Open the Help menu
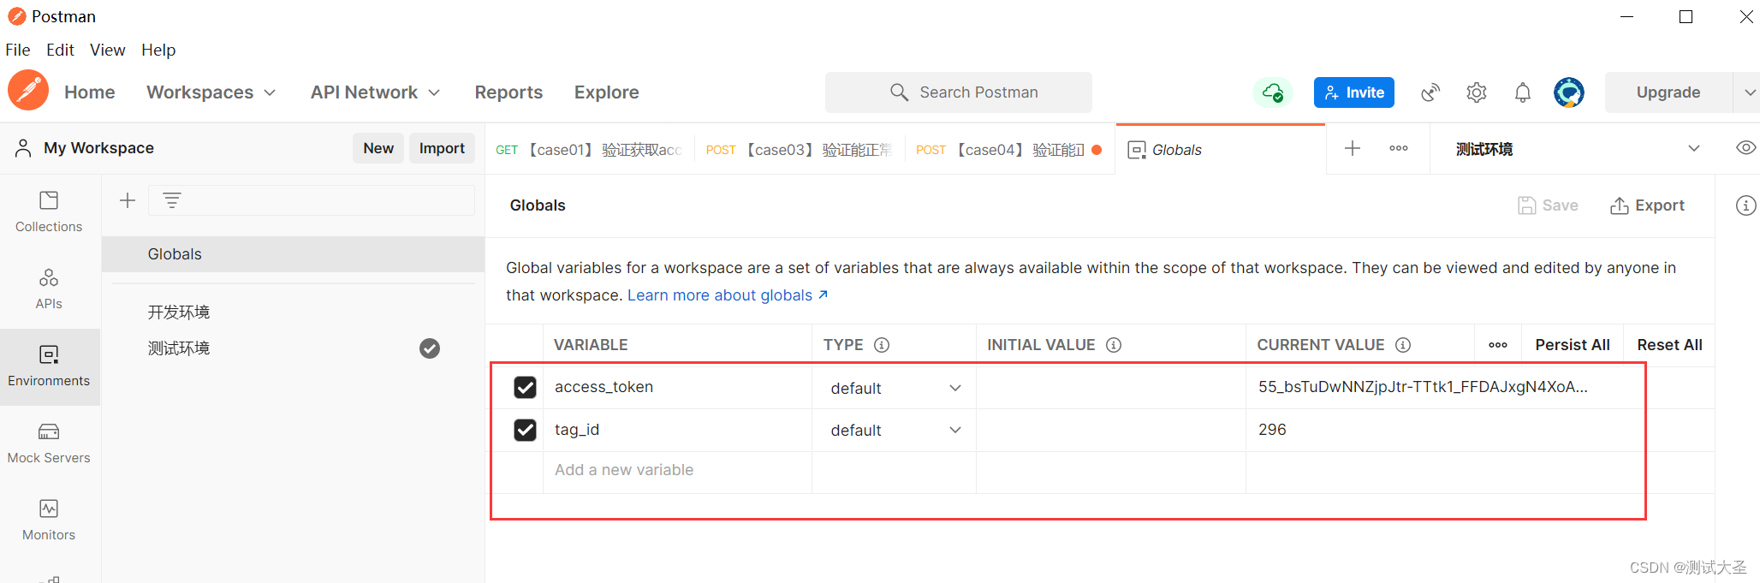Viewport: 1760px width, 583px height. (x=158, y=50)
